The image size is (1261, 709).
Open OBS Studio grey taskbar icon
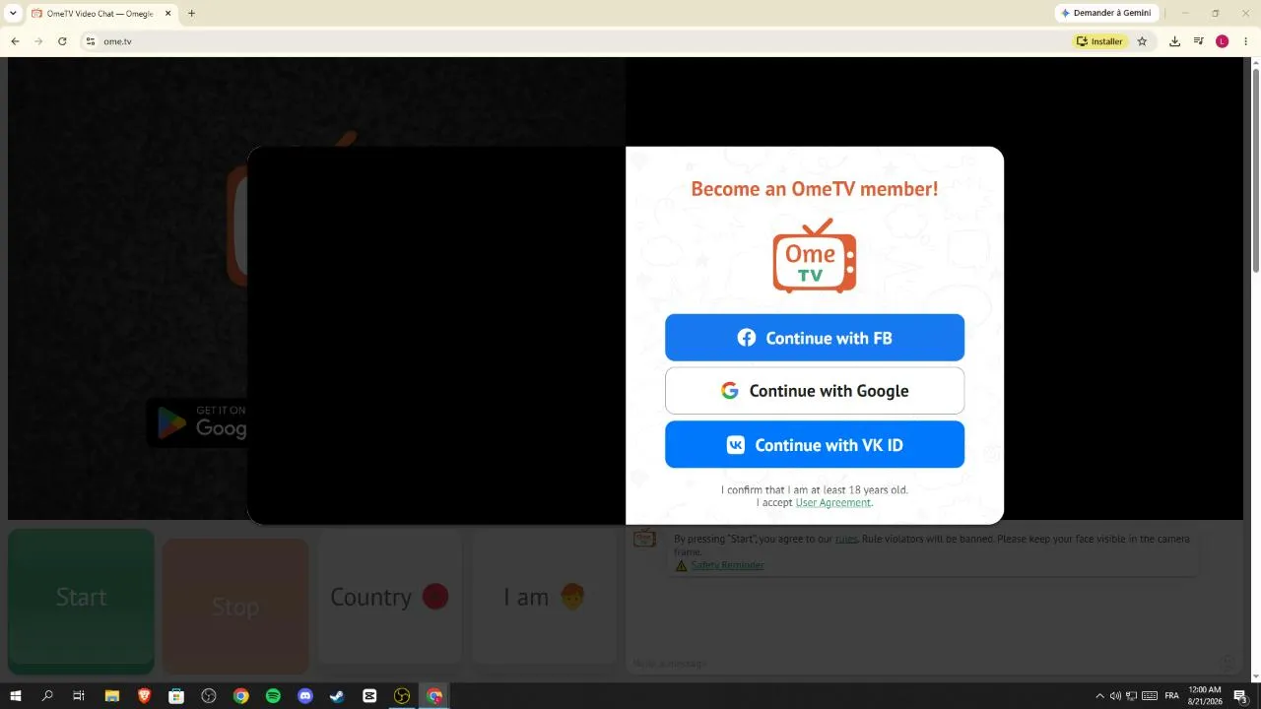click(x=209, y=695)
